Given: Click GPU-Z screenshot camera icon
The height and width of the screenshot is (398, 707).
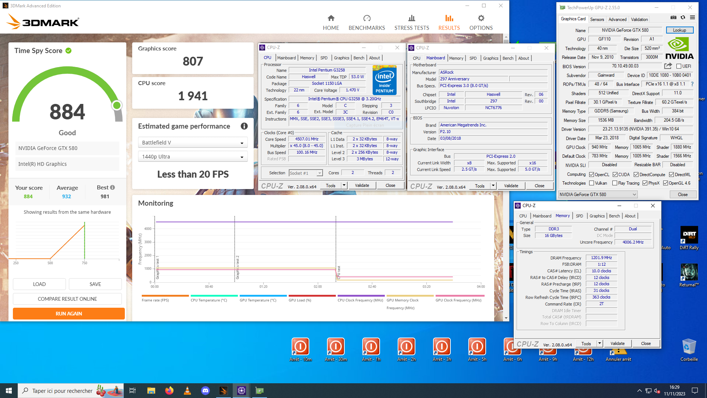Looking at the screenshot, I should point(673,17).
